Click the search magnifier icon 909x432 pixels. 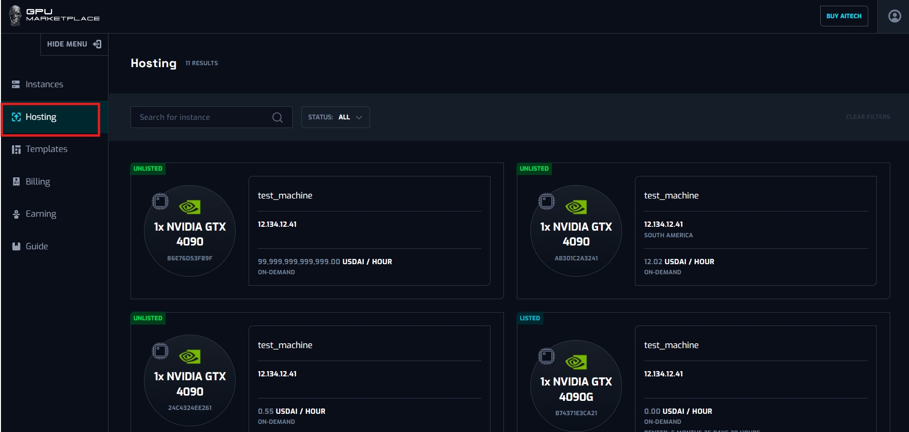pos(277,117)
